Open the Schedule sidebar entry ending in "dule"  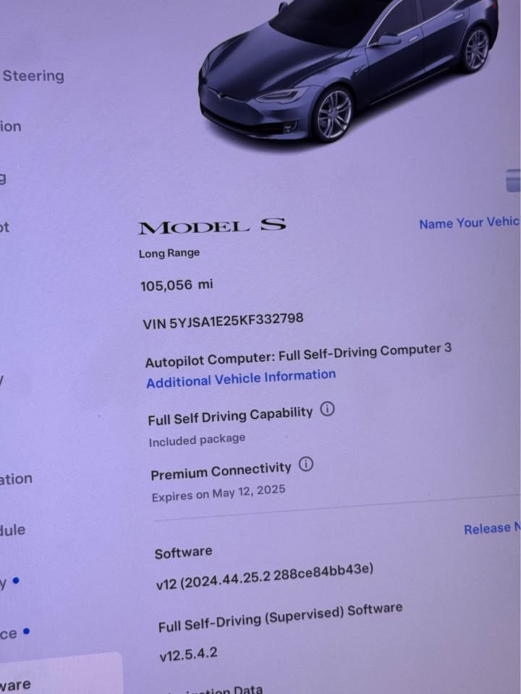tap(13, 530)
